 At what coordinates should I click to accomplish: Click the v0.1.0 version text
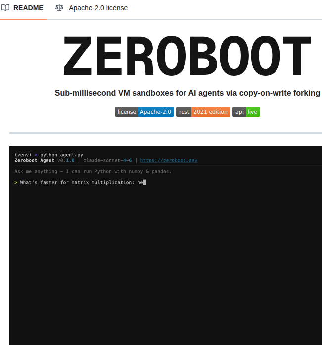66,160
